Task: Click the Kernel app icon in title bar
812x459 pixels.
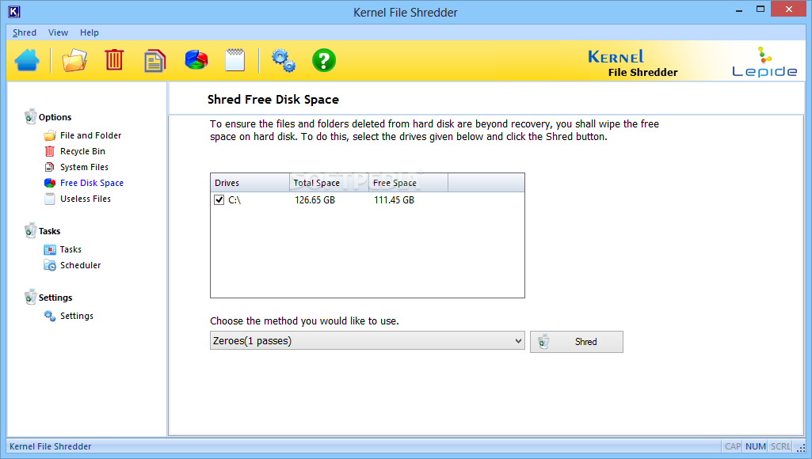Action: 14,11
